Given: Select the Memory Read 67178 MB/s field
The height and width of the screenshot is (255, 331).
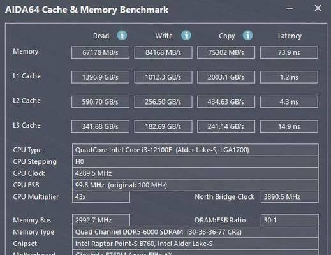Looking at the screenshot, I should (x=100, y=52).
